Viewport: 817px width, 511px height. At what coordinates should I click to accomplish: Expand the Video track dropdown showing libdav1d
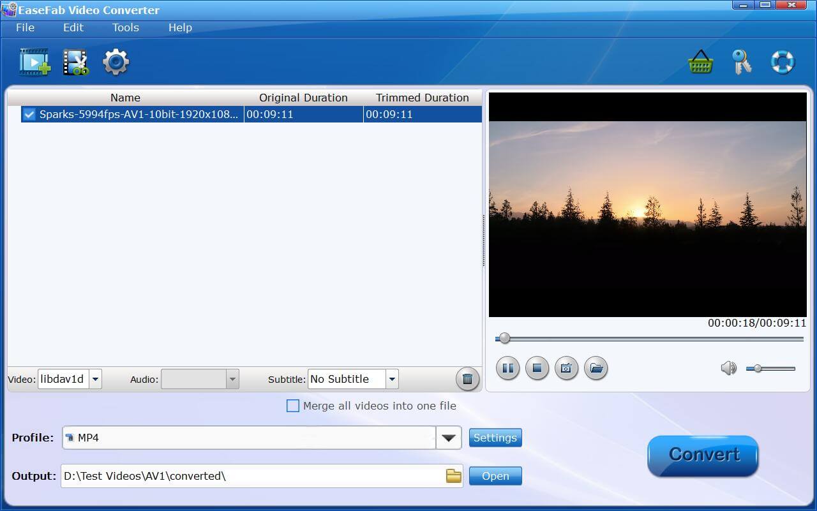point(95,379)
